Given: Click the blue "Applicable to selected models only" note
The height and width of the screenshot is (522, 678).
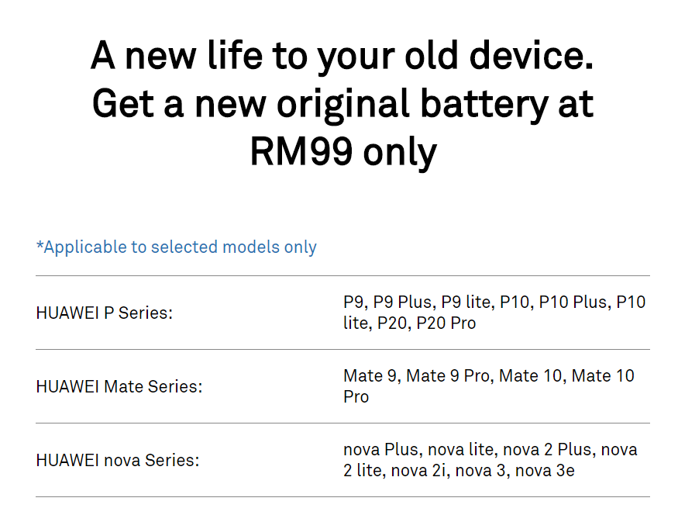Looking at the screenshot, I should coord(177,247).
